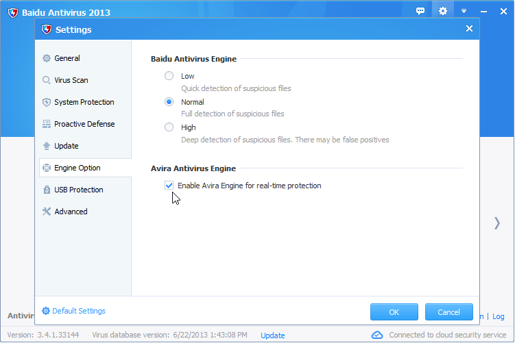This screenshot has height=343, width=515.
Task: Click the 'Baidu Antivirus 2013' window title
Action: 66,13
